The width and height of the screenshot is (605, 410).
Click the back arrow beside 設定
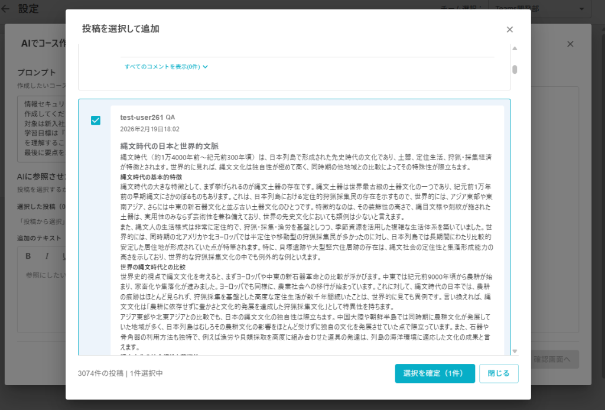tap(6, 9)
